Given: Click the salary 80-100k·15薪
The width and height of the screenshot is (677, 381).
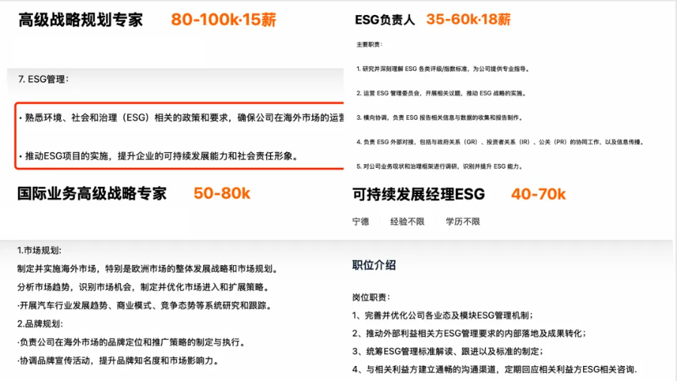Looking at the screenshot, I should point(223,20).
